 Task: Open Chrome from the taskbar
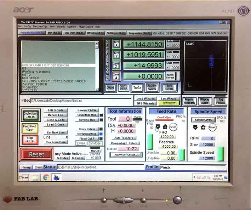(46, 177)
